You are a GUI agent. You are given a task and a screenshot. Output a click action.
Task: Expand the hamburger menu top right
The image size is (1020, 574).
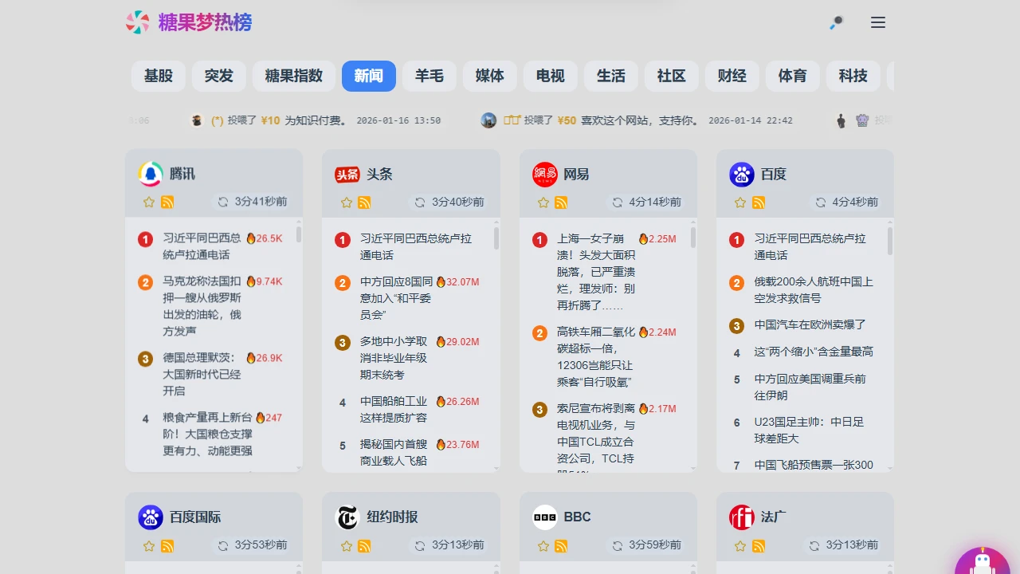point(878,22)
